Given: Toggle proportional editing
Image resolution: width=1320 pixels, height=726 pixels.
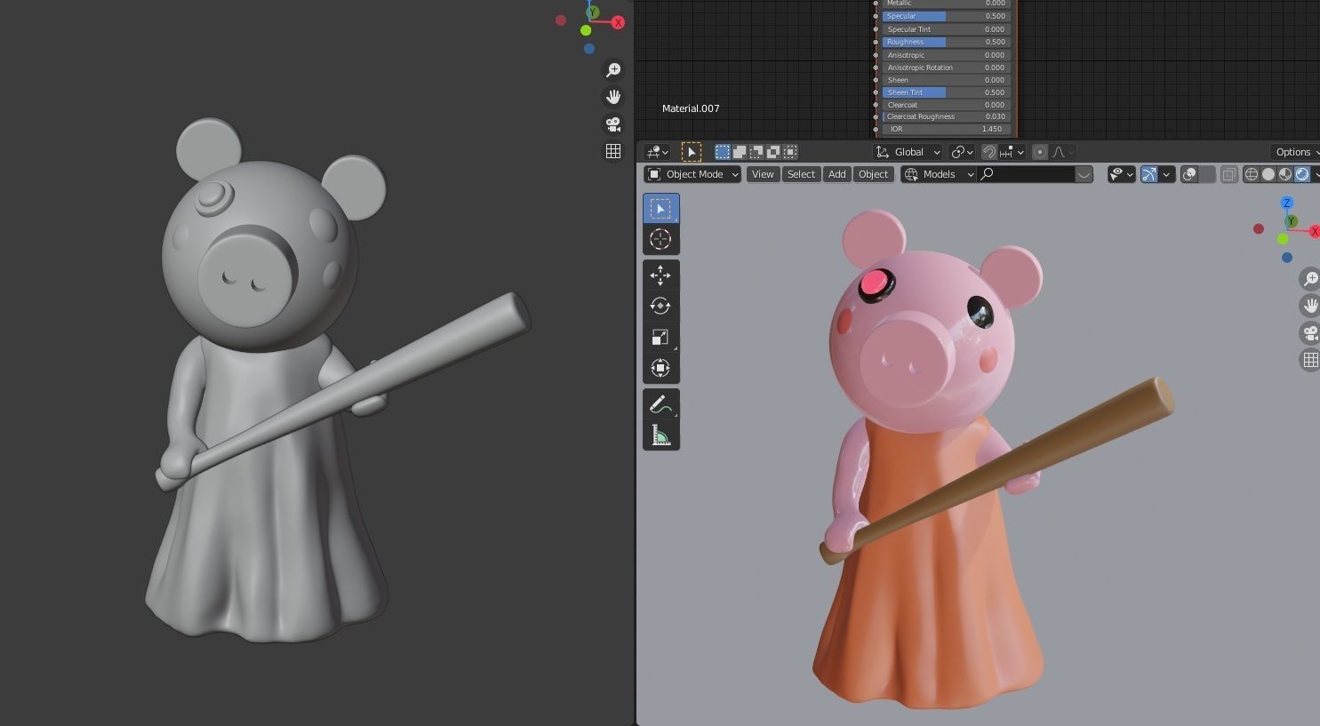Looking at the screenshot, I should tap(1040, 152).
